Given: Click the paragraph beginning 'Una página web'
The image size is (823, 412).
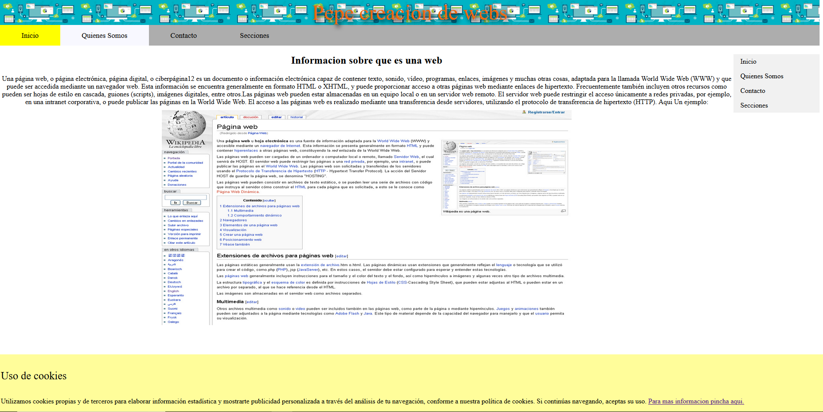Looking at the screenshot, I should coord(367,90).
